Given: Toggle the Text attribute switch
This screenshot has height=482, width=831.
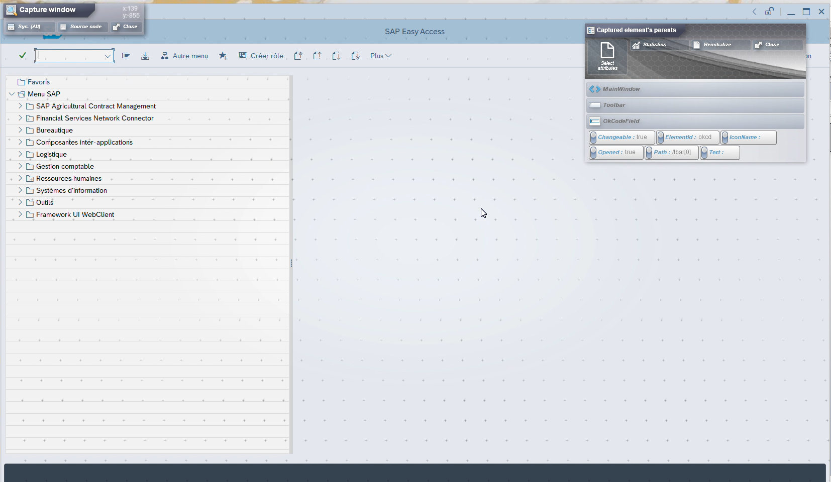Looking at the screenshot, I should [x=704, y=152].
